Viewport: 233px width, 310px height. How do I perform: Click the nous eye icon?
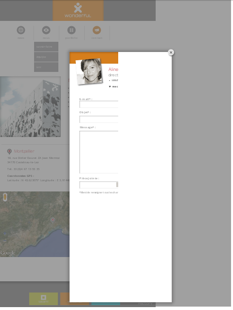point(46,30)
